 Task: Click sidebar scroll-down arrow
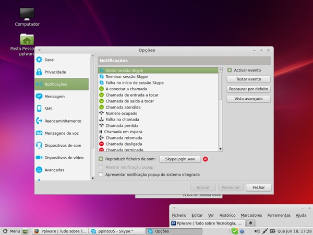93,178
